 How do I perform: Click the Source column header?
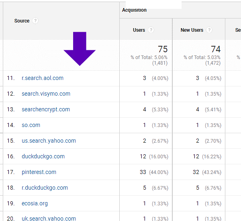[x=22, y=21]
